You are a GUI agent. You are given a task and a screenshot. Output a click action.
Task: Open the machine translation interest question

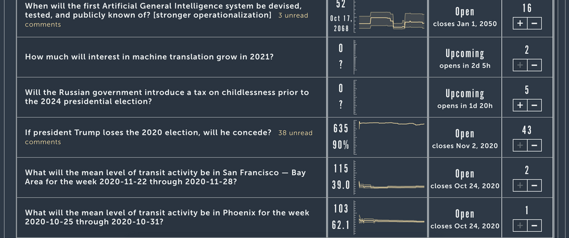(x=149, y=57)
